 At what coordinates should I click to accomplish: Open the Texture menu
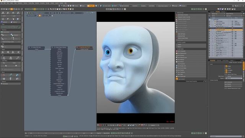[x=25, y=3]
